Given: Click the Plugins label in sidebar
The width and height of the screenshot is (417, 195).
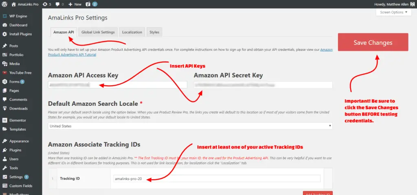Looking at the screenshot, I should click(x=15, y=150).
